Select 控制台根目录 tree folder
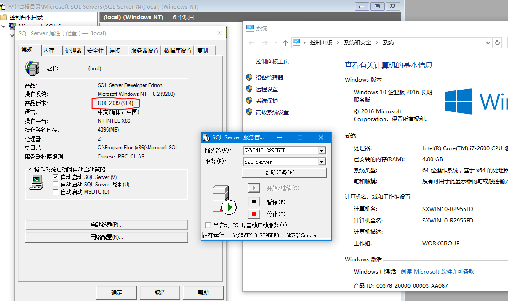This screenshot has width=512, height=301. (x=26, y=17)
